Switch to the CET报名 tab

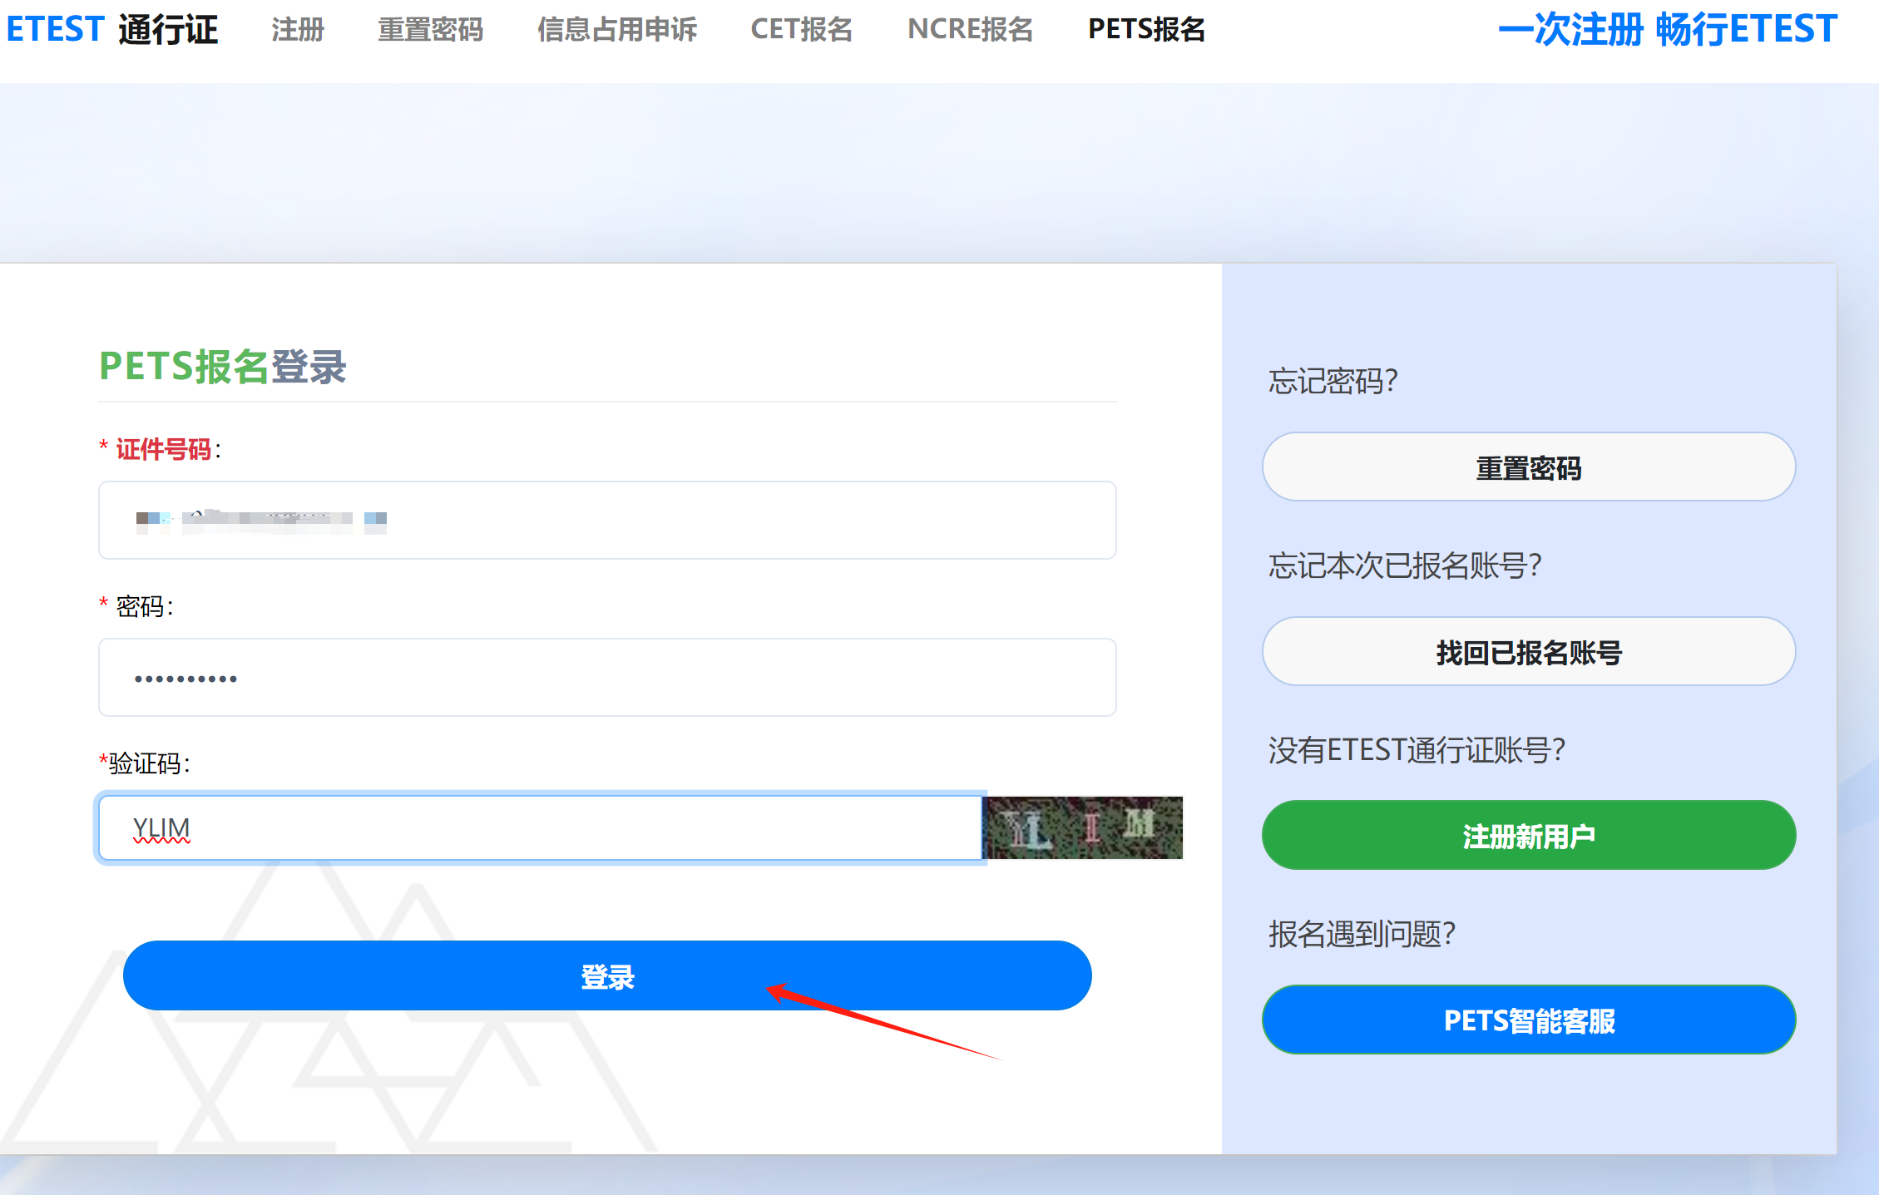pyautogui.click(x=801, y=30)
